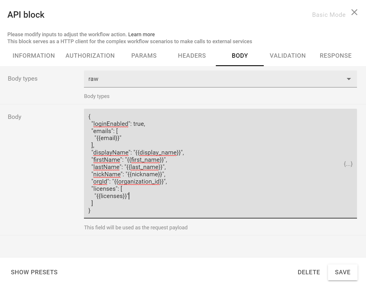Open the raw body type selector
Image resolution: width=366 pixels, height=285 pixels.
tap(215, 79)
